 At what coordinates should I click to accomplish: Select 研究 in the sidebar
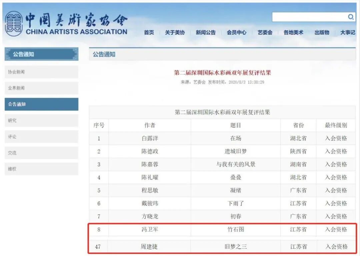41,120
